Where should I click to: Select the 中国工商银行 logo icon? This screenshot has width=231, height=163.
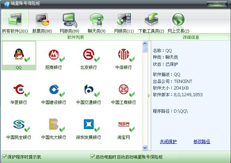pyautogui.click(x=124, y=89)
